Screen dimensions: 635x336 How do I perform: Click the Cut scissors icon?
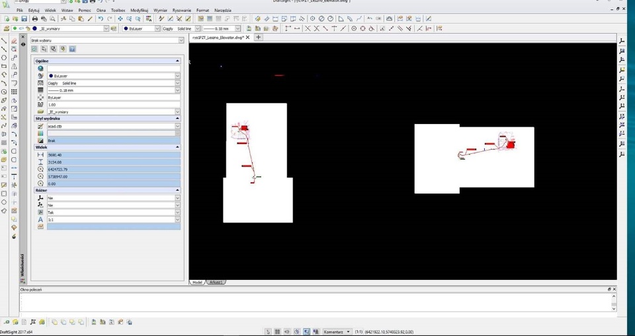[x=63, y=18]
